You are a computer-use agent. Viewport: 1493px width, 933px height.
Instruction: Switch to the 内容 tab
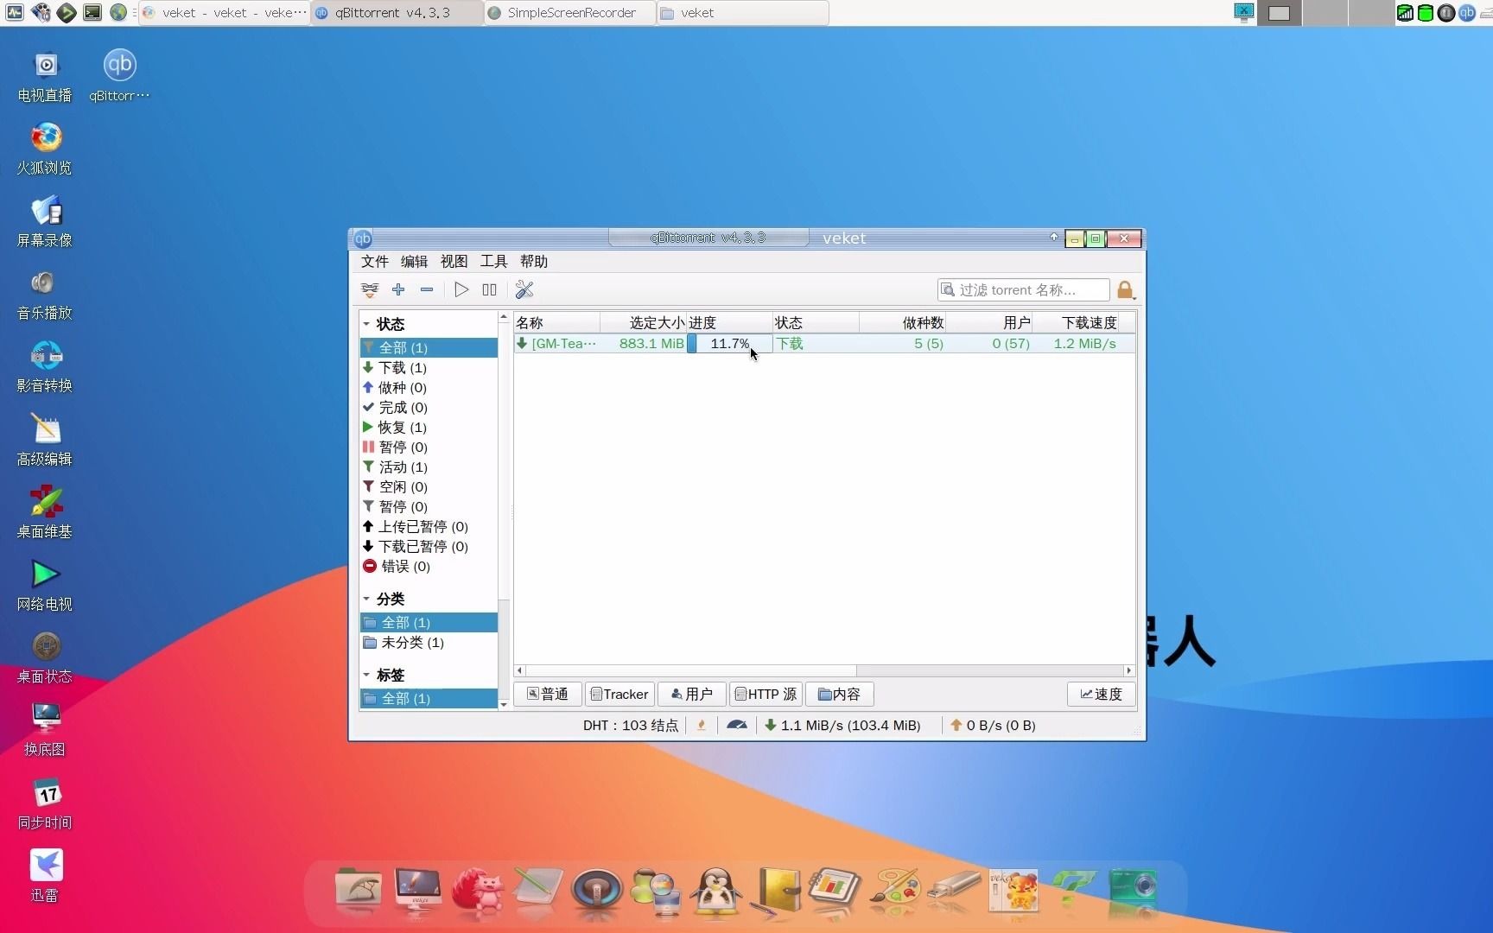840,694
